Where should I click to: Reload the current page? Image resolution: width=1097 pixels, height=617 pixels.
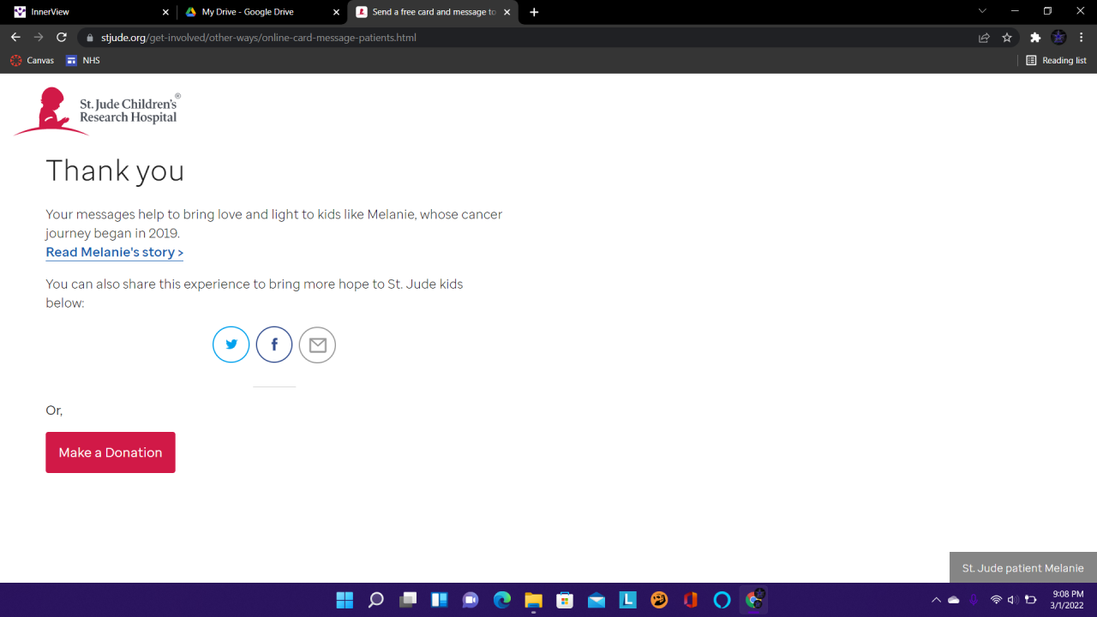[62, 38]
